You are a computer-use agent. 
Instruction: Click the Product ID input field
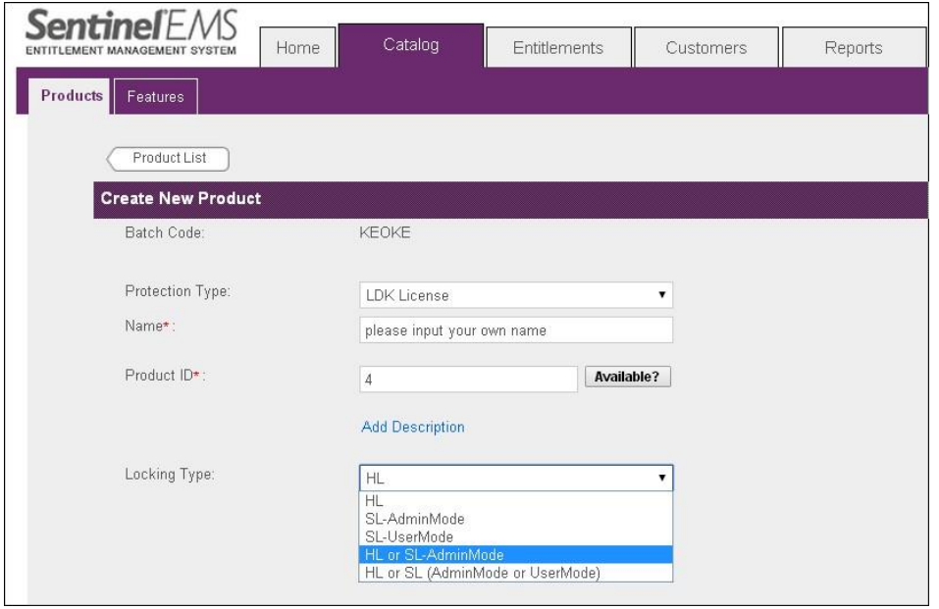click(468, 380)
